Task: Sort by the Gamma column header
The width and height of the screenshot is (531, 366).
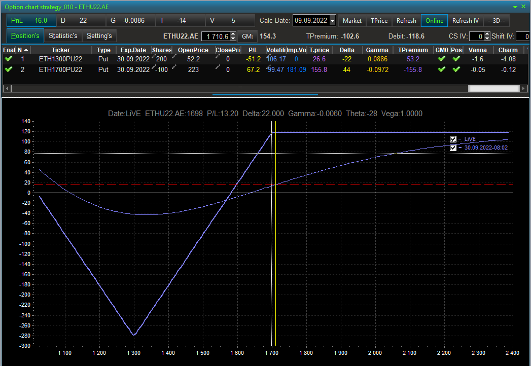Action: 377,50
